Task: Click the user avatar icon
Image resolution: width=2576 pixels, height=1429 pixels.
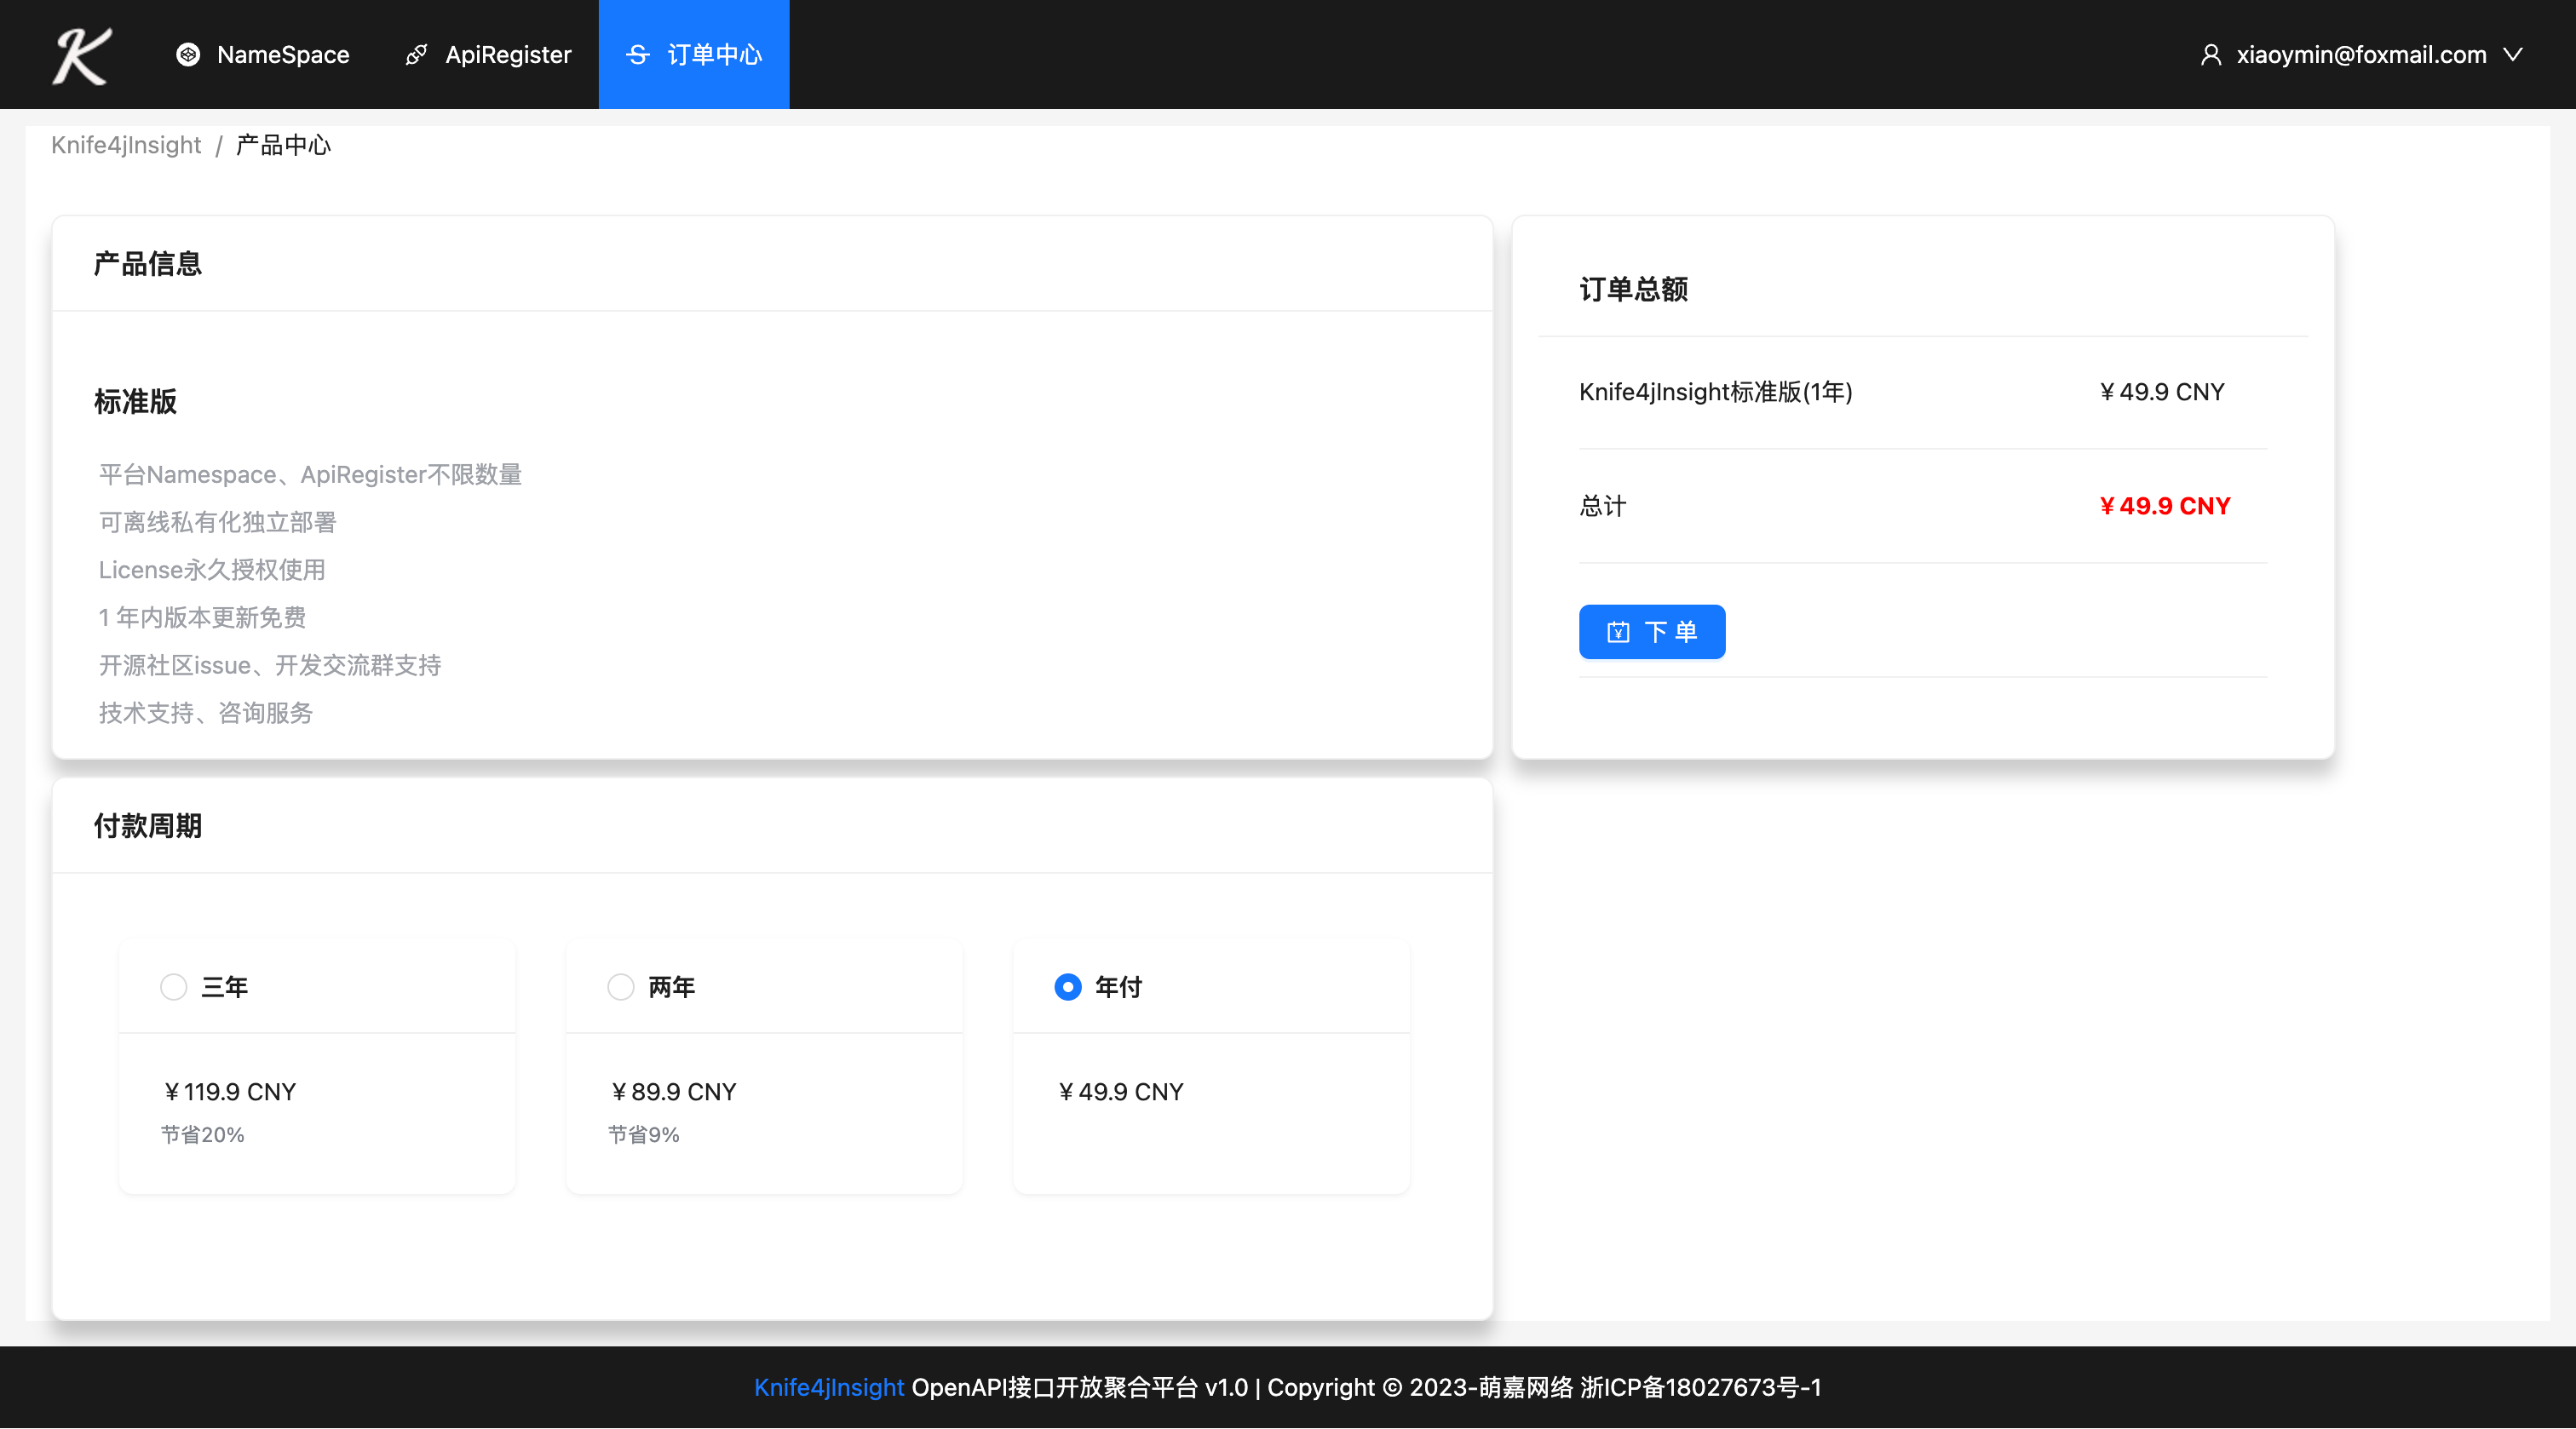Action: pos(2211,55)
